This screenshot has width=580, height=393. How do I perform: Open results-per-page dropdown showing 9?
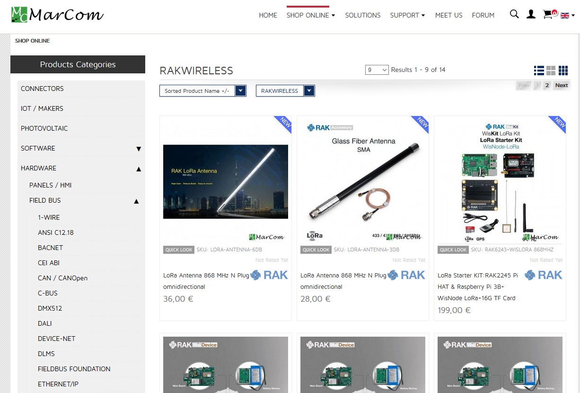coord(377,70)
